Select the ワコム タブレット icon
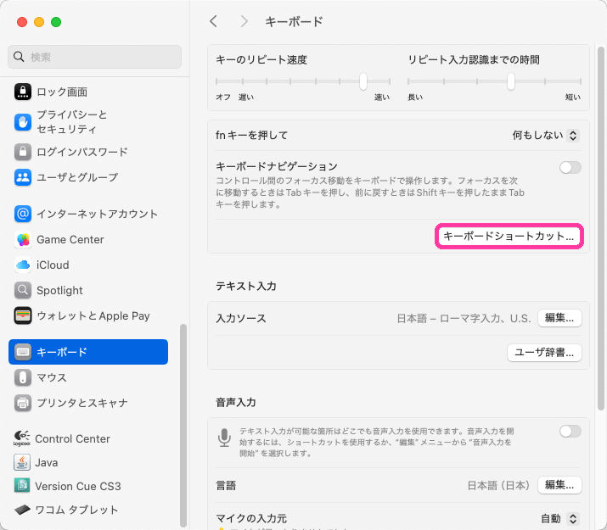The width and height of the screenshot is (607, 530). [23, 510]
